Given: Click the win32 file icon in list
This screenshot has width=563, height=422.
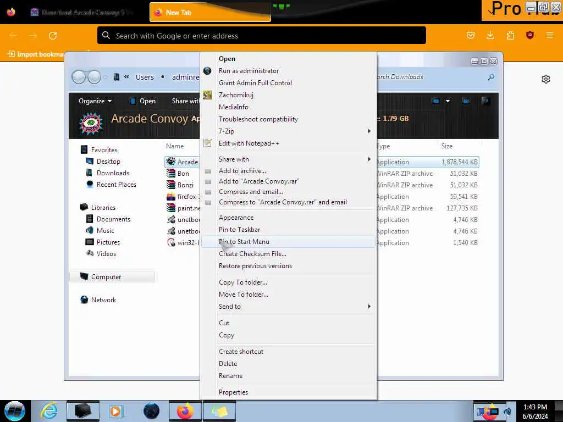Looking at the screenshot, I should (x=171, y=242).
